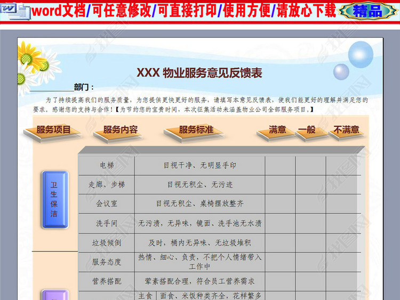400x300 pixels.
Task: Click the XXX 物业服务意见反馈表 title
Action: click(x=199, y=73)
